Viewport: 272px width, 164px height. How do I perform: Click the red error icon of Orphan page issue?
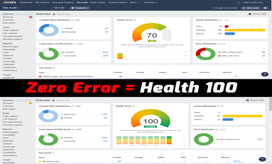[x=40, y=77]
